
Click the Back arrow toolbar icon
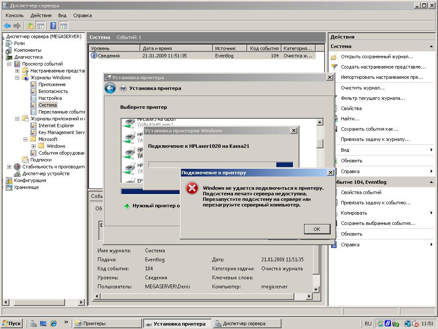tap(7, 26)
